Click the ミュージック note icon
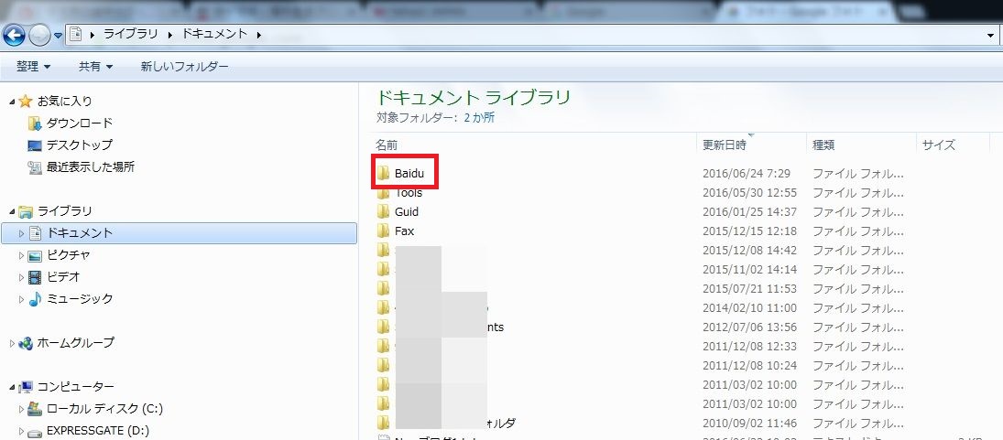This screenshot has width=1003, height=440. pos(35,299)
